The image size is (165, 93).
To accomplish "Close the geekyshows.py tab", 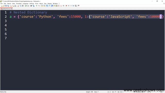I will point(11,9).
